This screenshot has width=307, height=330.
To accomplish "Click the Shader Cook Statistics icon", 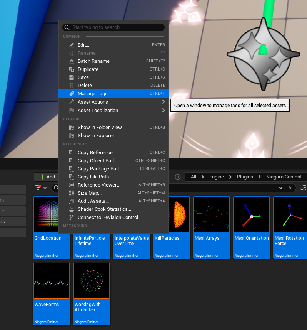I will (72, 209).
